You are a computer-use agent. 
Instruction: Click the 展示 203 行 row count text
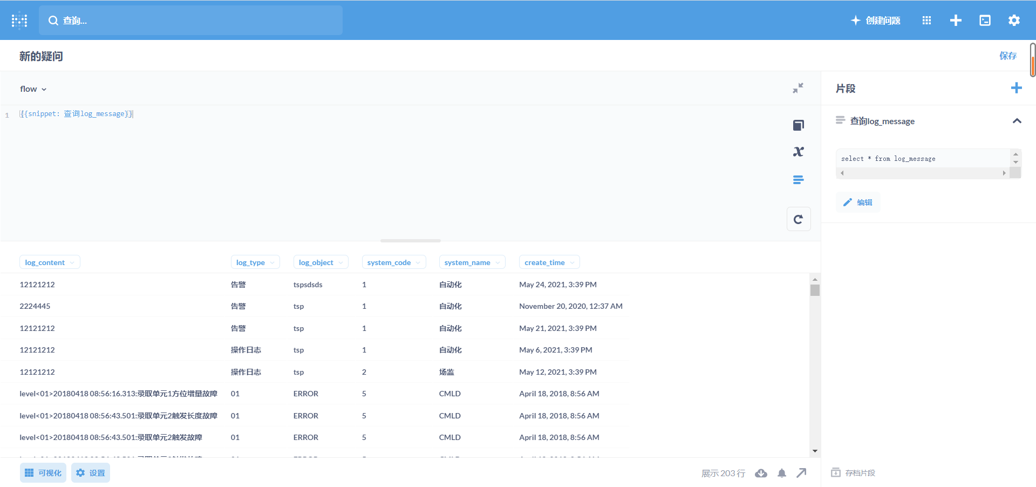pos(723,474)
